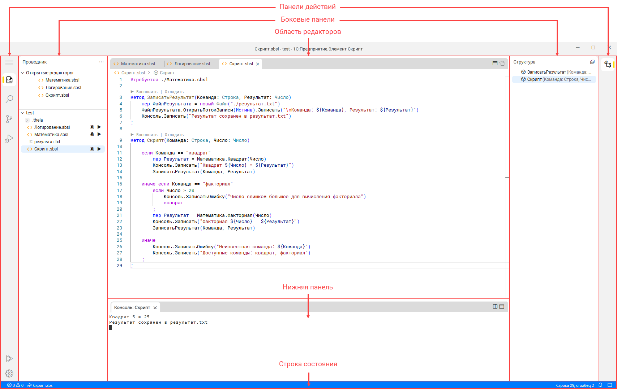Image resolution: width=617 pixels, height=389 pixels.
Task: Open the hamburger main menu icon
Action: 9,63
